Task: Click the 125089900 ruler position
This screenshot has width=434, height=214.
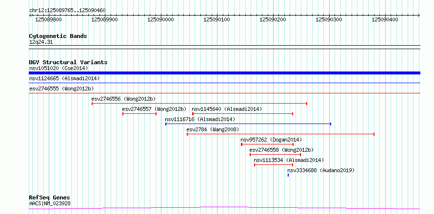Action: (x=105, y=19)
